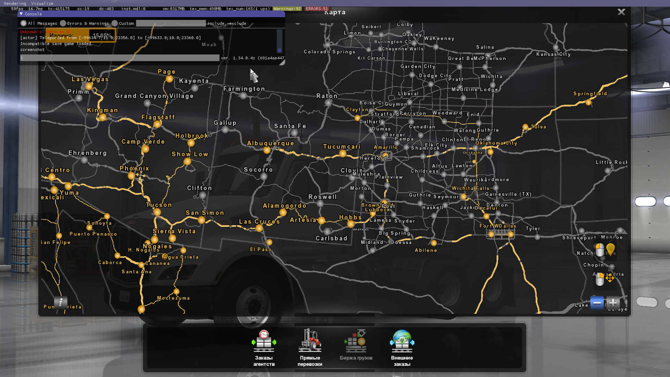Open cargo market (Биржа грузов)
Viewport: 670px width, 377px height.
coord(356,345)
